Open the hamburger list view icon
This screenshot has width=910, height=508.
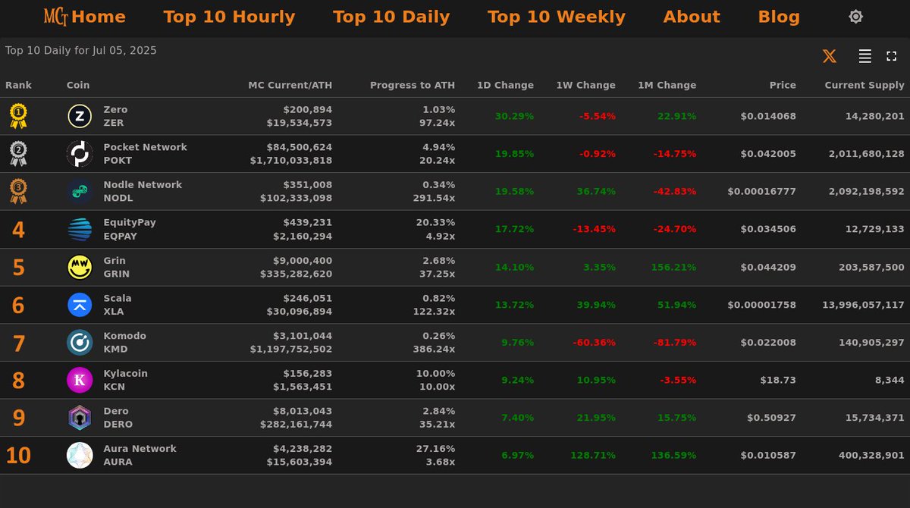coord(864,56)
